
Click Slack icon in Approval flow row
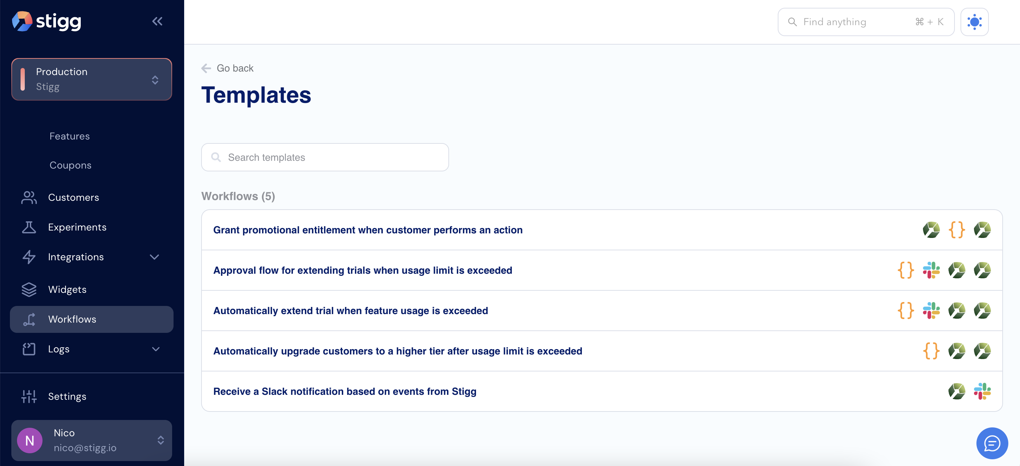point(931,271)
